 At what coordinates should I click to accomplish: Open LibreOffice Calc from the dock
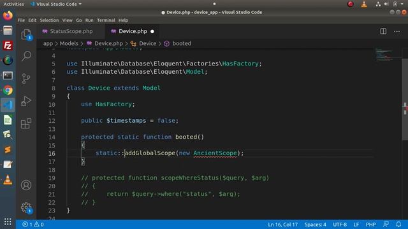tap(8, 120)
